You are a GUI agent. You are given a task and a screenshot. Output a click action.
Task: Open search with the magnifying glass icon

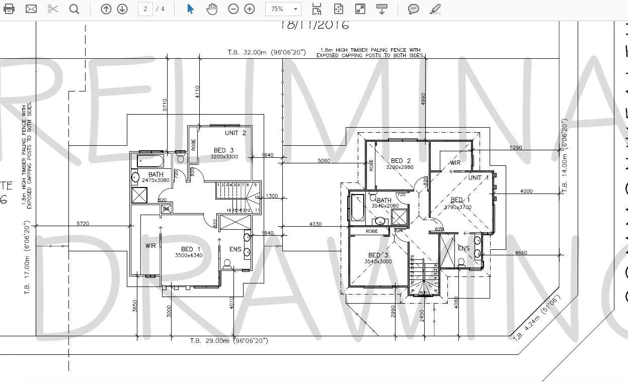(x=74, y=9)
